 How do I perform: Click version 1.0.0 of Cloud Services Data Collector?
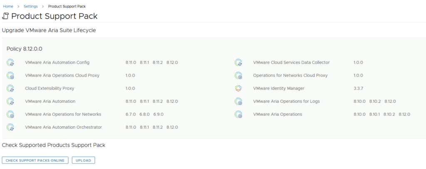coord(358,63)
